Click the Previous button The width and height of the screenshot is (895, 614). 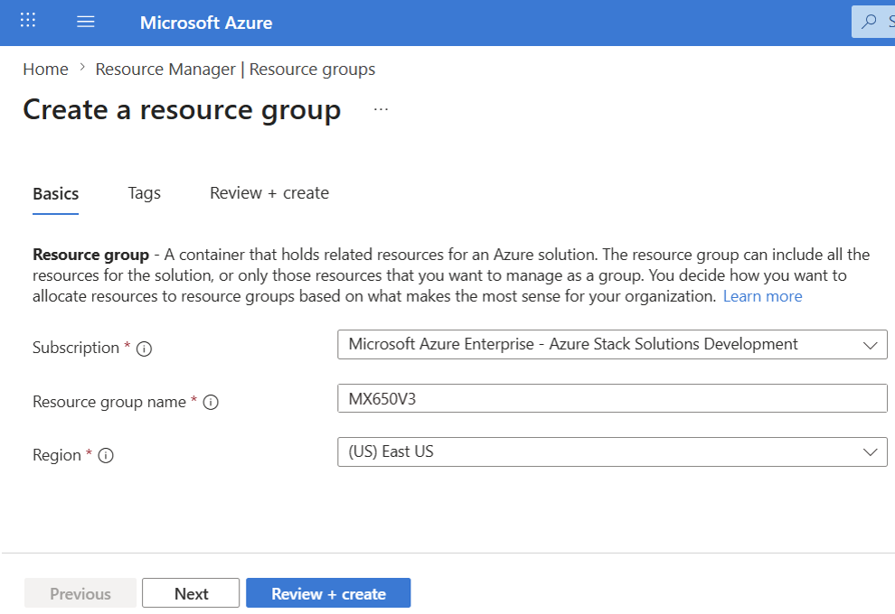[x=80, y=593]
